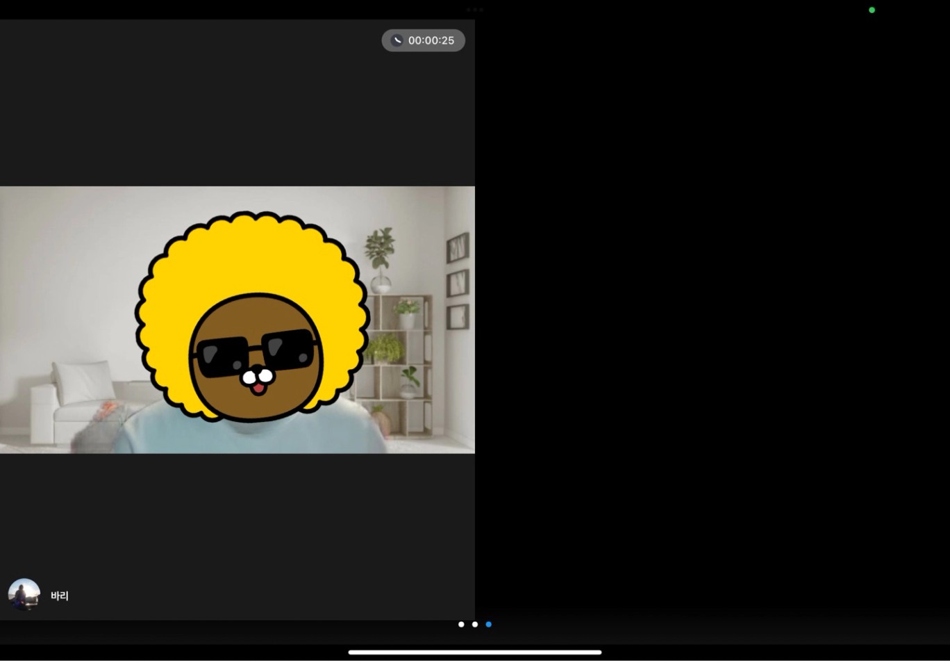Select the caller name 바리

[x=60, y=596]
